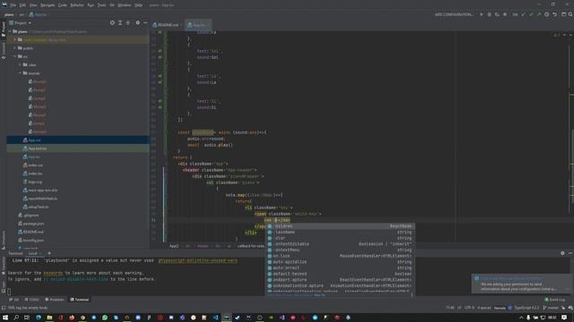This screenshot has width=574, height=322.
Task: Click the Windows Start button
Action: (x=5, y=318)
